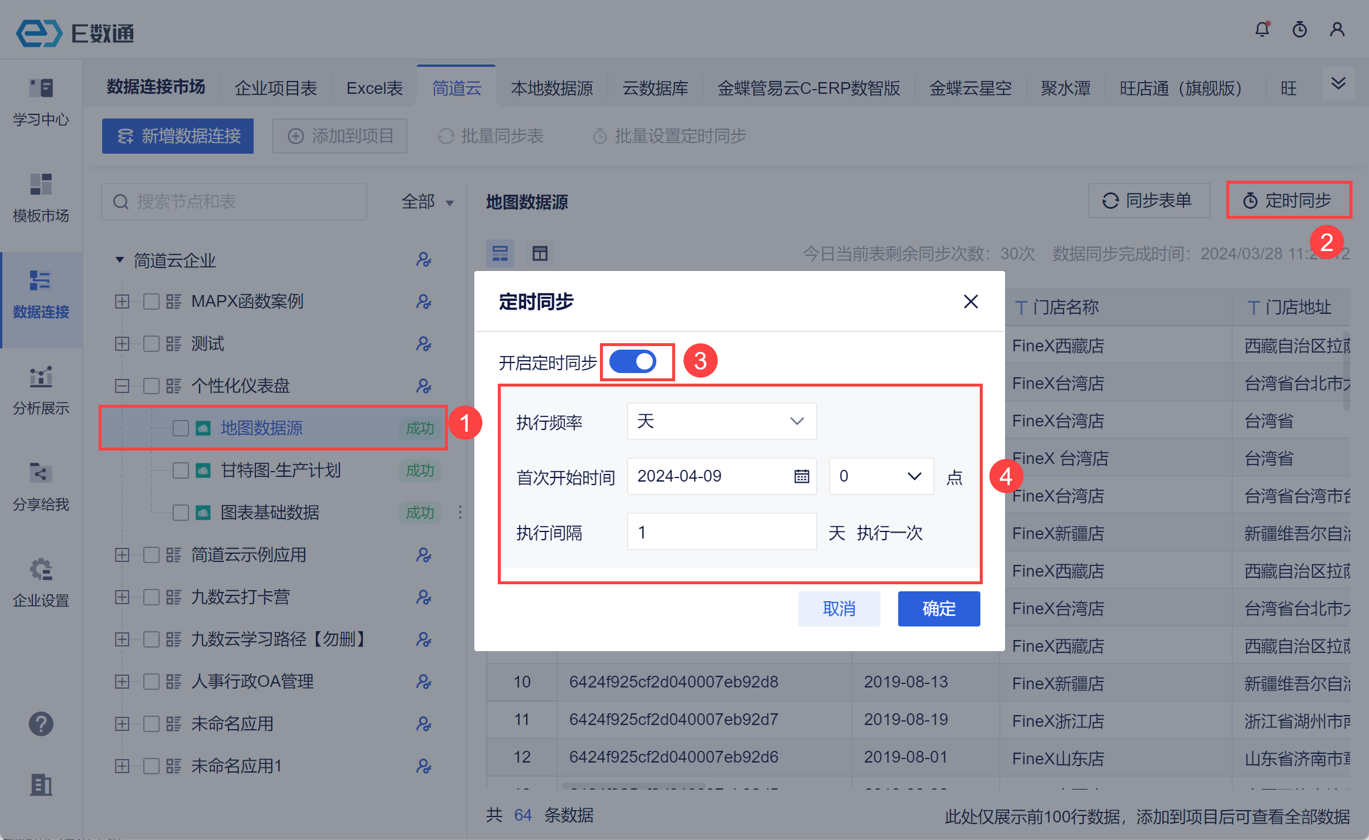Switch to the Excel表 tab
This screenshot has height=840, width=1369.
coord(375,88)
